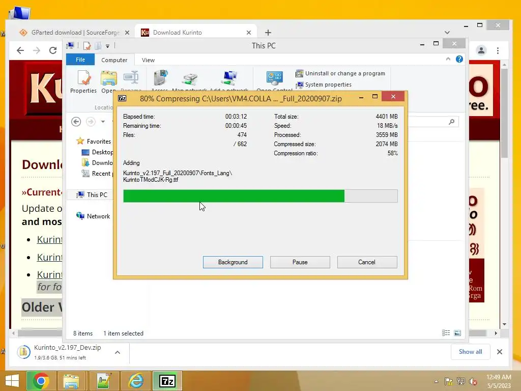
Task: Cancel the compression in 7-Zip dialog
Action: click(367, 262)
